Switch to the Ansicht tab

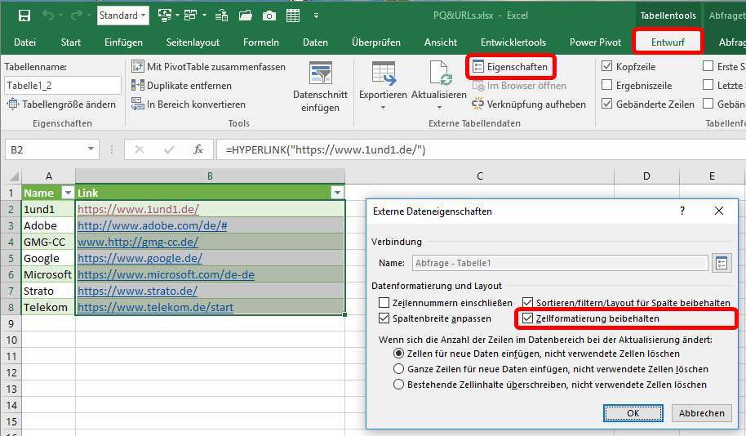tap(440, 42)
